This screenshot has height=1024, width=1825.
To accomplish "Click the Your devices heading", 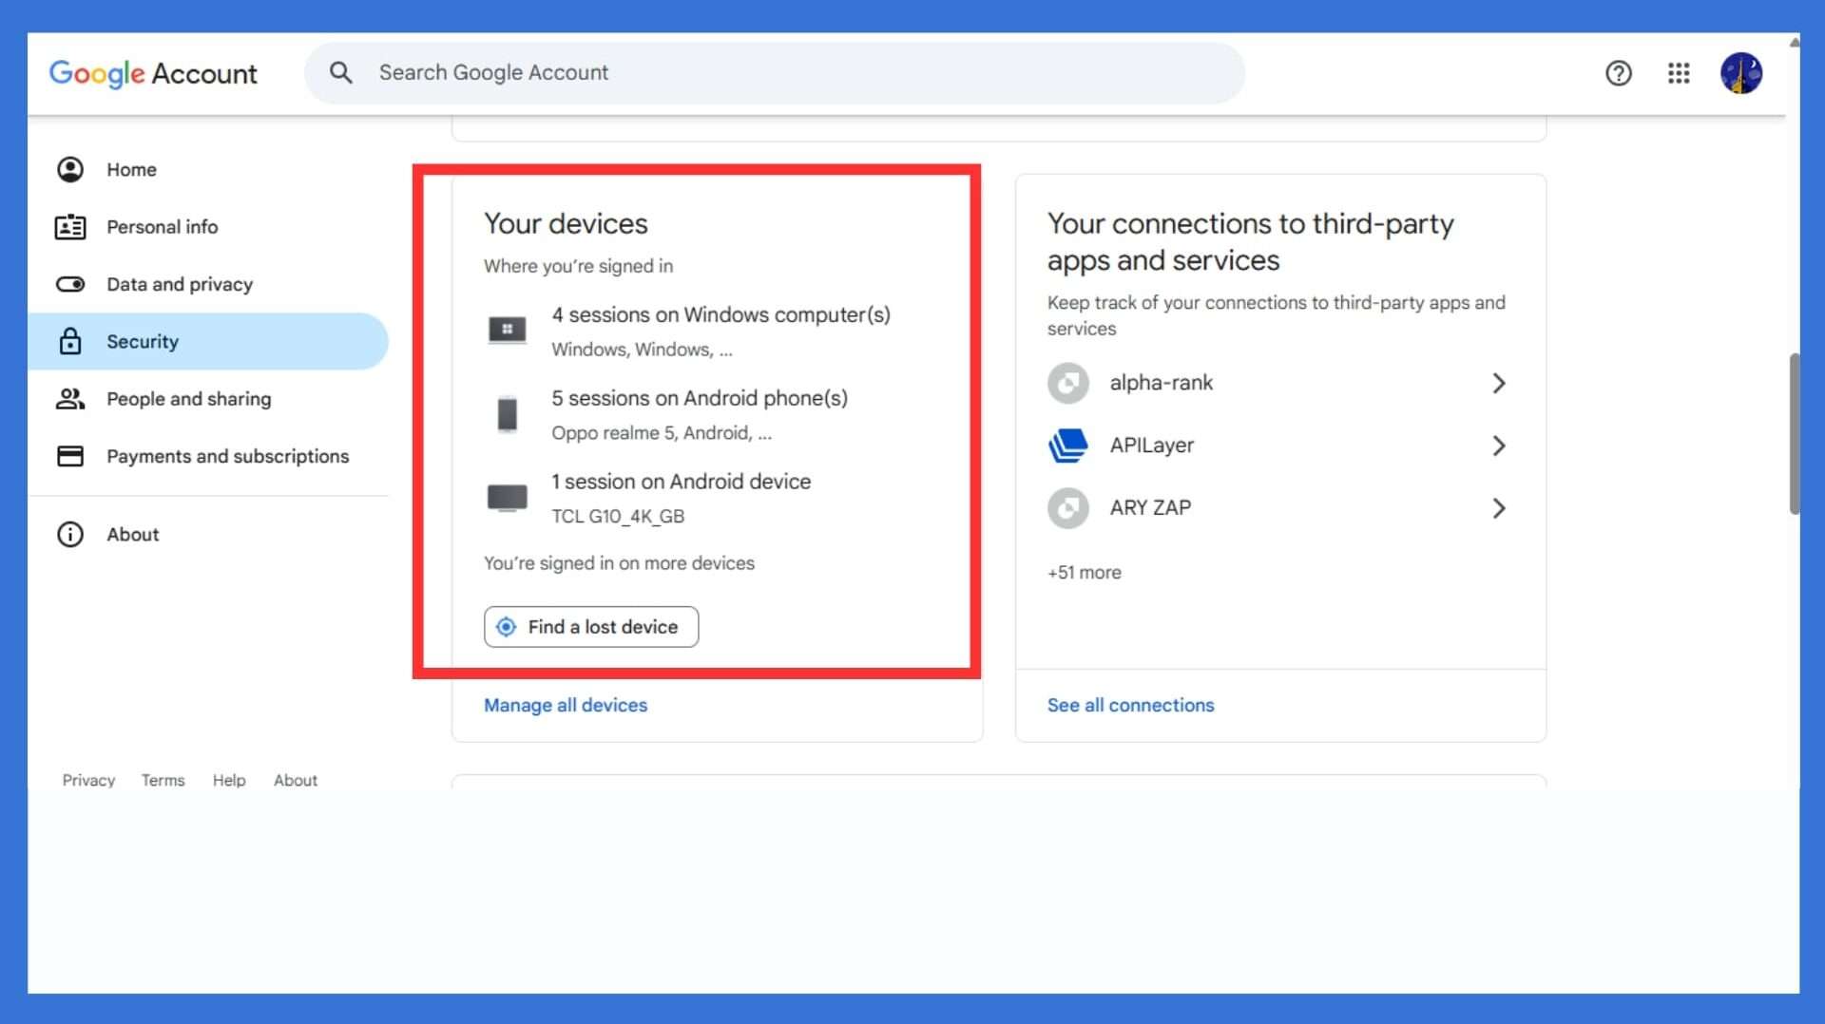I will 566,224.
